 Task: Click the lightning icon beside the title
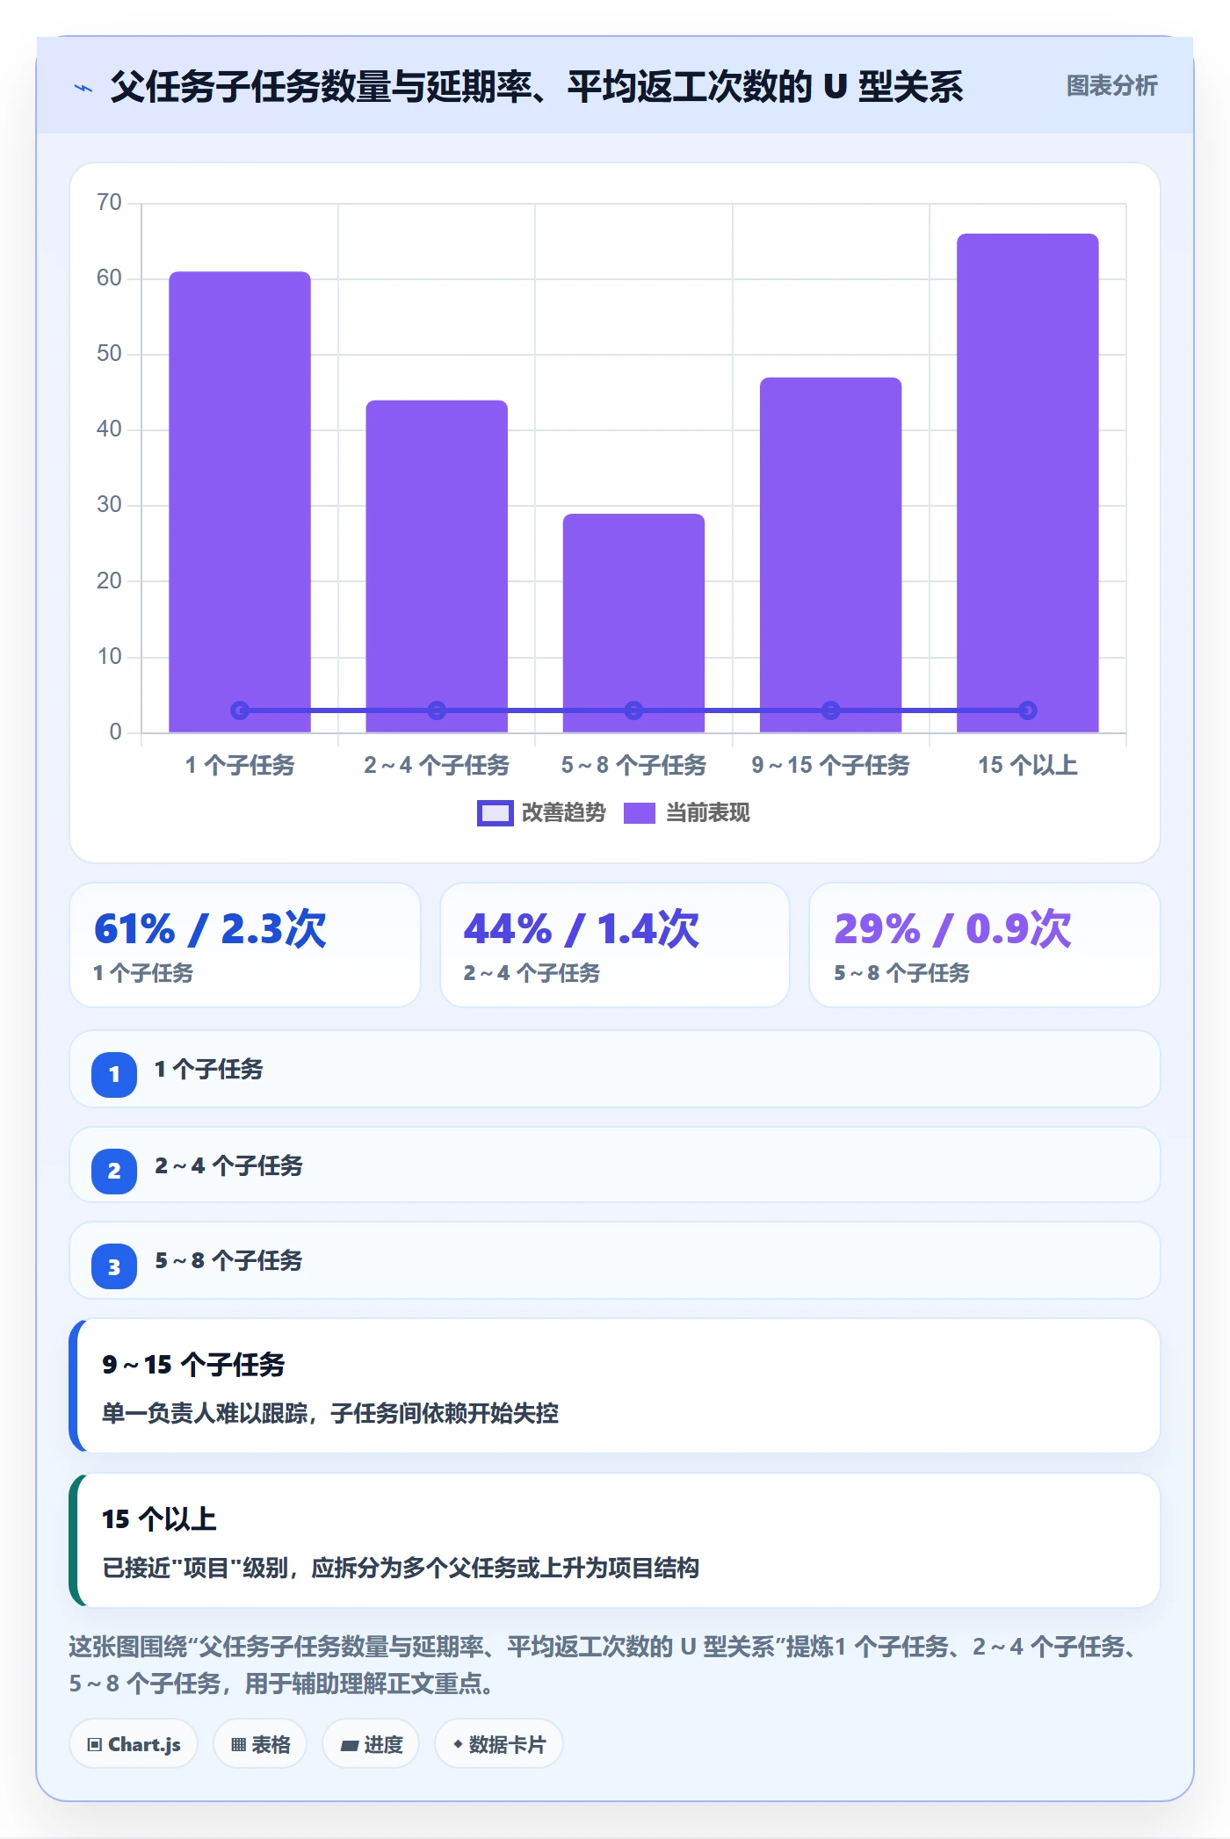[x=83, y=87]
